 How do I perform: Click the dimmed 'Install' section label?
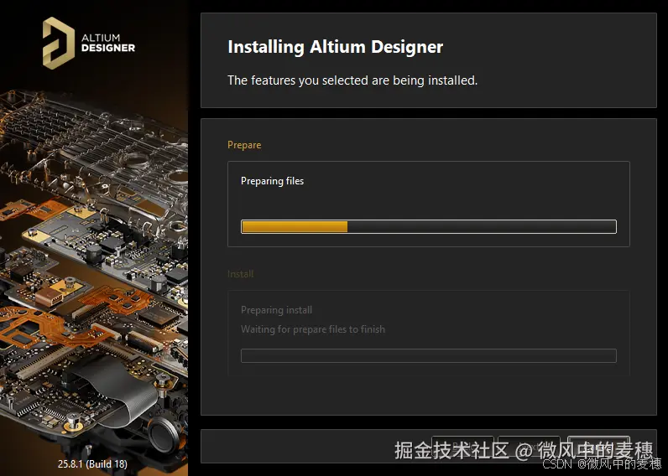click(x=240, y=274)
